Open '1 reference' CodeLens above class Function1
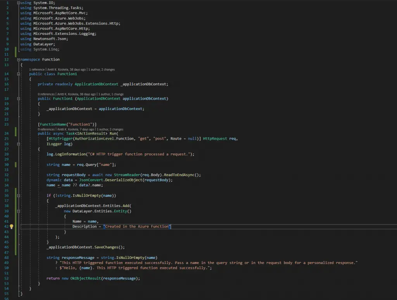The width and height of the screenshot is (397, 300). [x=37, y=69]
